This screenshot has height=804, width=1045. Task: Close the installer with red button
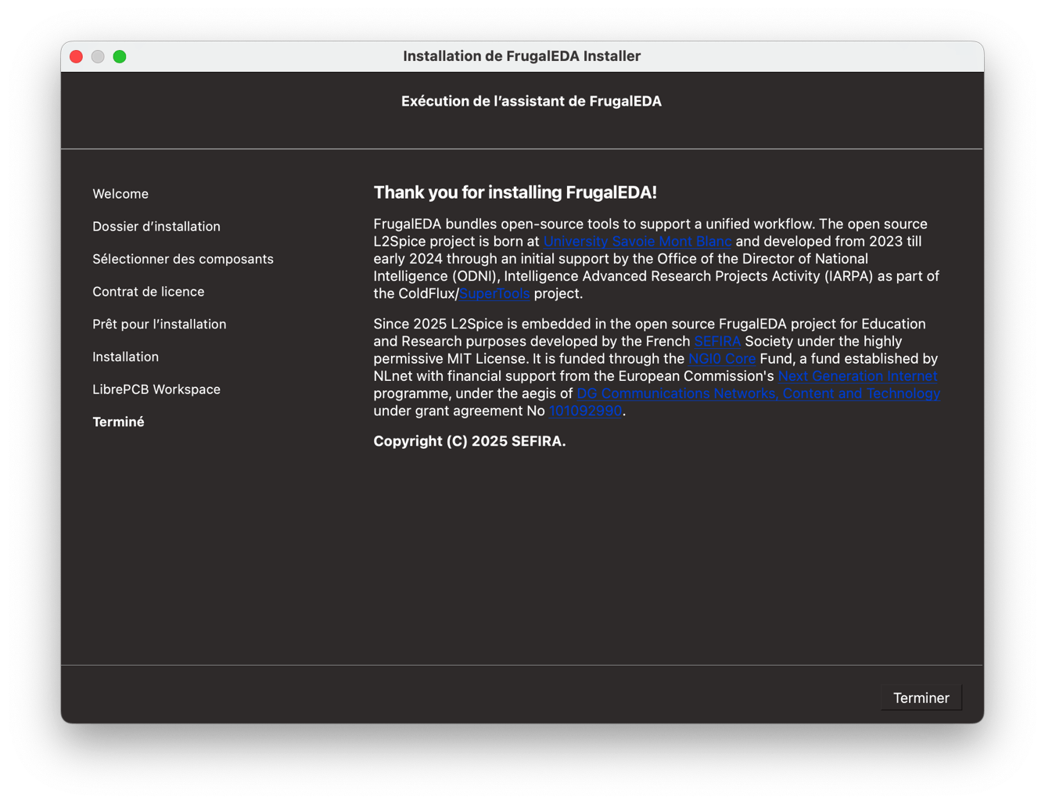[77, 56]
